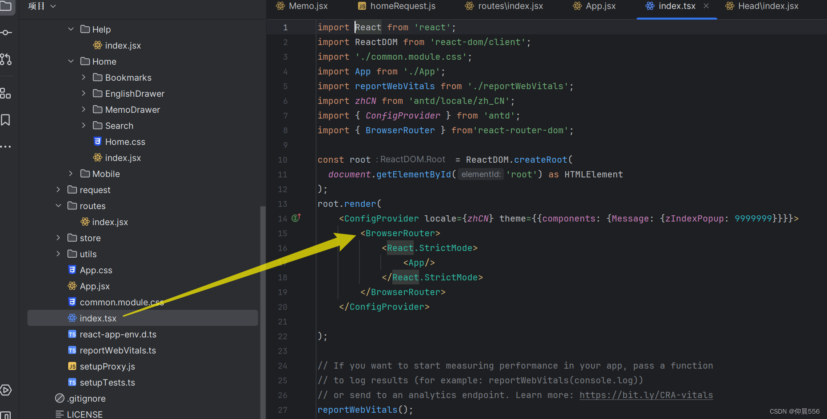Expand the store folder
Screen dimensions: 827x419
click(x=58, y=238)
